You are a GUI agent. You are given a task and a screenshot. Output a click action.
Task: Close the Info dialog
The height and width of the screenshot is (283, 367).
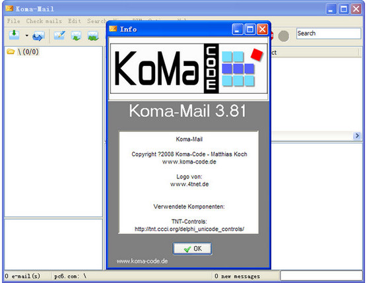tap(262, 30)
